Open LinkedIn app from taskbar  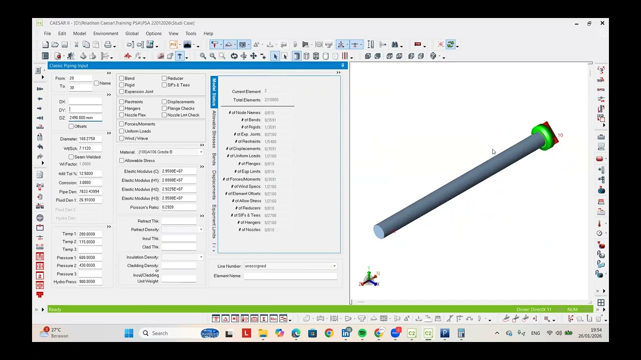346,333
